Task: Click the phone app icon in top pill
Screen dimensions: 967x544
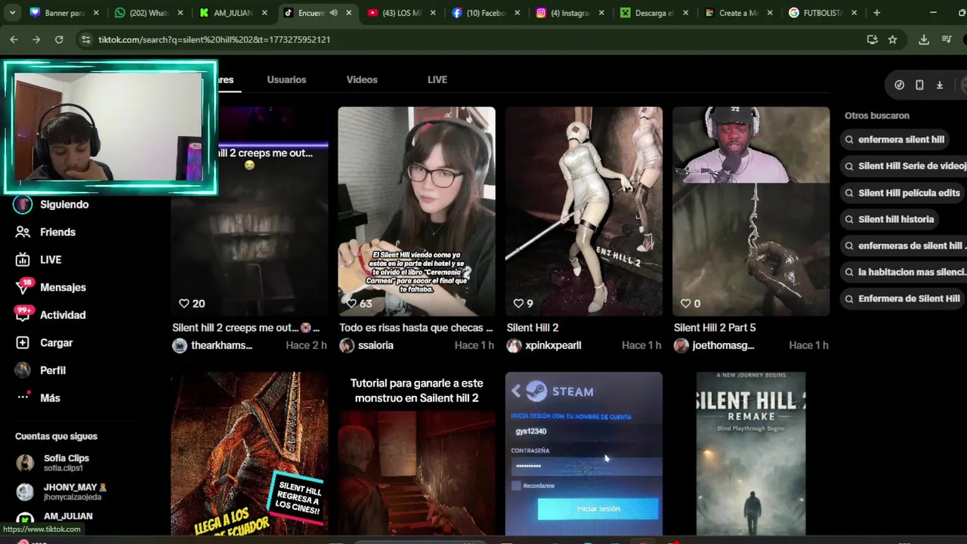Action: tap(919, 85)
